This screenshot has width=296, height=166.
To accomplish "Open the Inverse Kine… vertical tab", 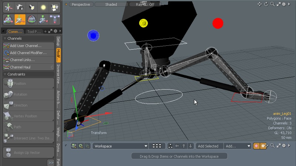I will [58, 76].
